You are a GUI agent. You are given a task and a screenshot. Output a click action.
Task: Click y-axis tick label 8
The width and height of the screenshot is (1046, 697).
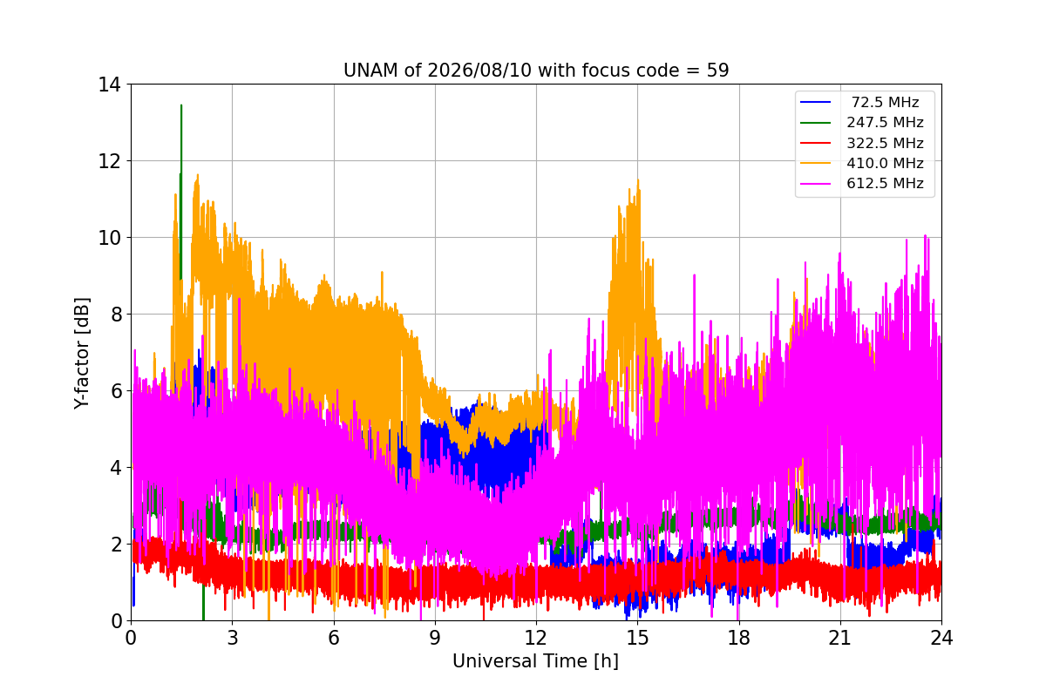(115, 315)
